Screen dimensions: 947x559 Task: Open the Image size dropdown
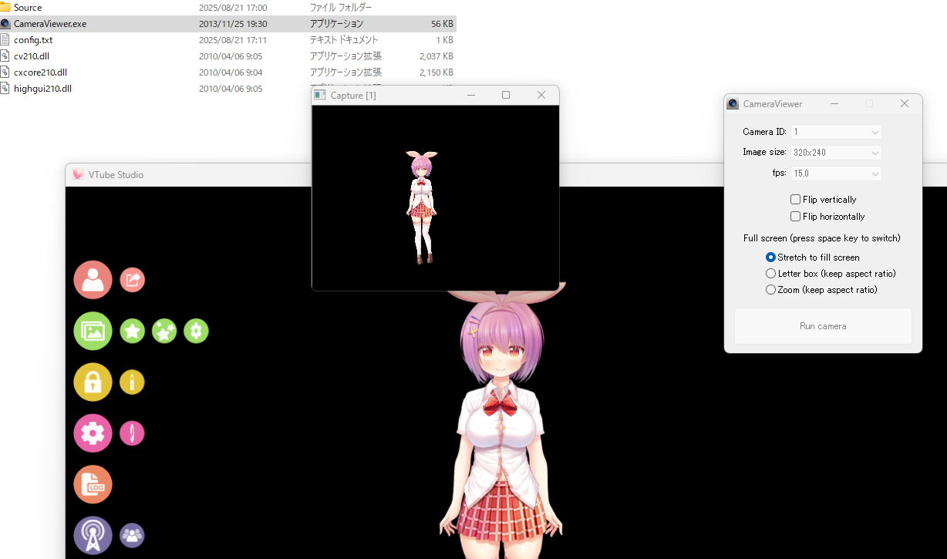[x=835, y=152]
